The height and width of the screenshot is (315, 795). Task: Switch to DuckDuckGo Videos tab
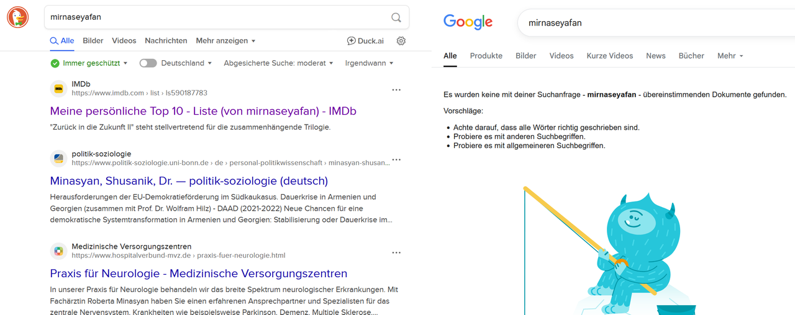124,41
